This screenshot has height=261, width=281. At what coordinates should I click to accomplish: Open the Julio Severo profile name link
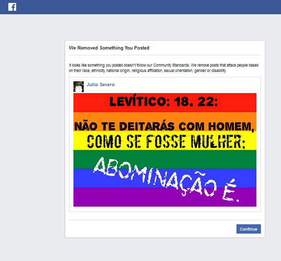[x=100, y=85]
